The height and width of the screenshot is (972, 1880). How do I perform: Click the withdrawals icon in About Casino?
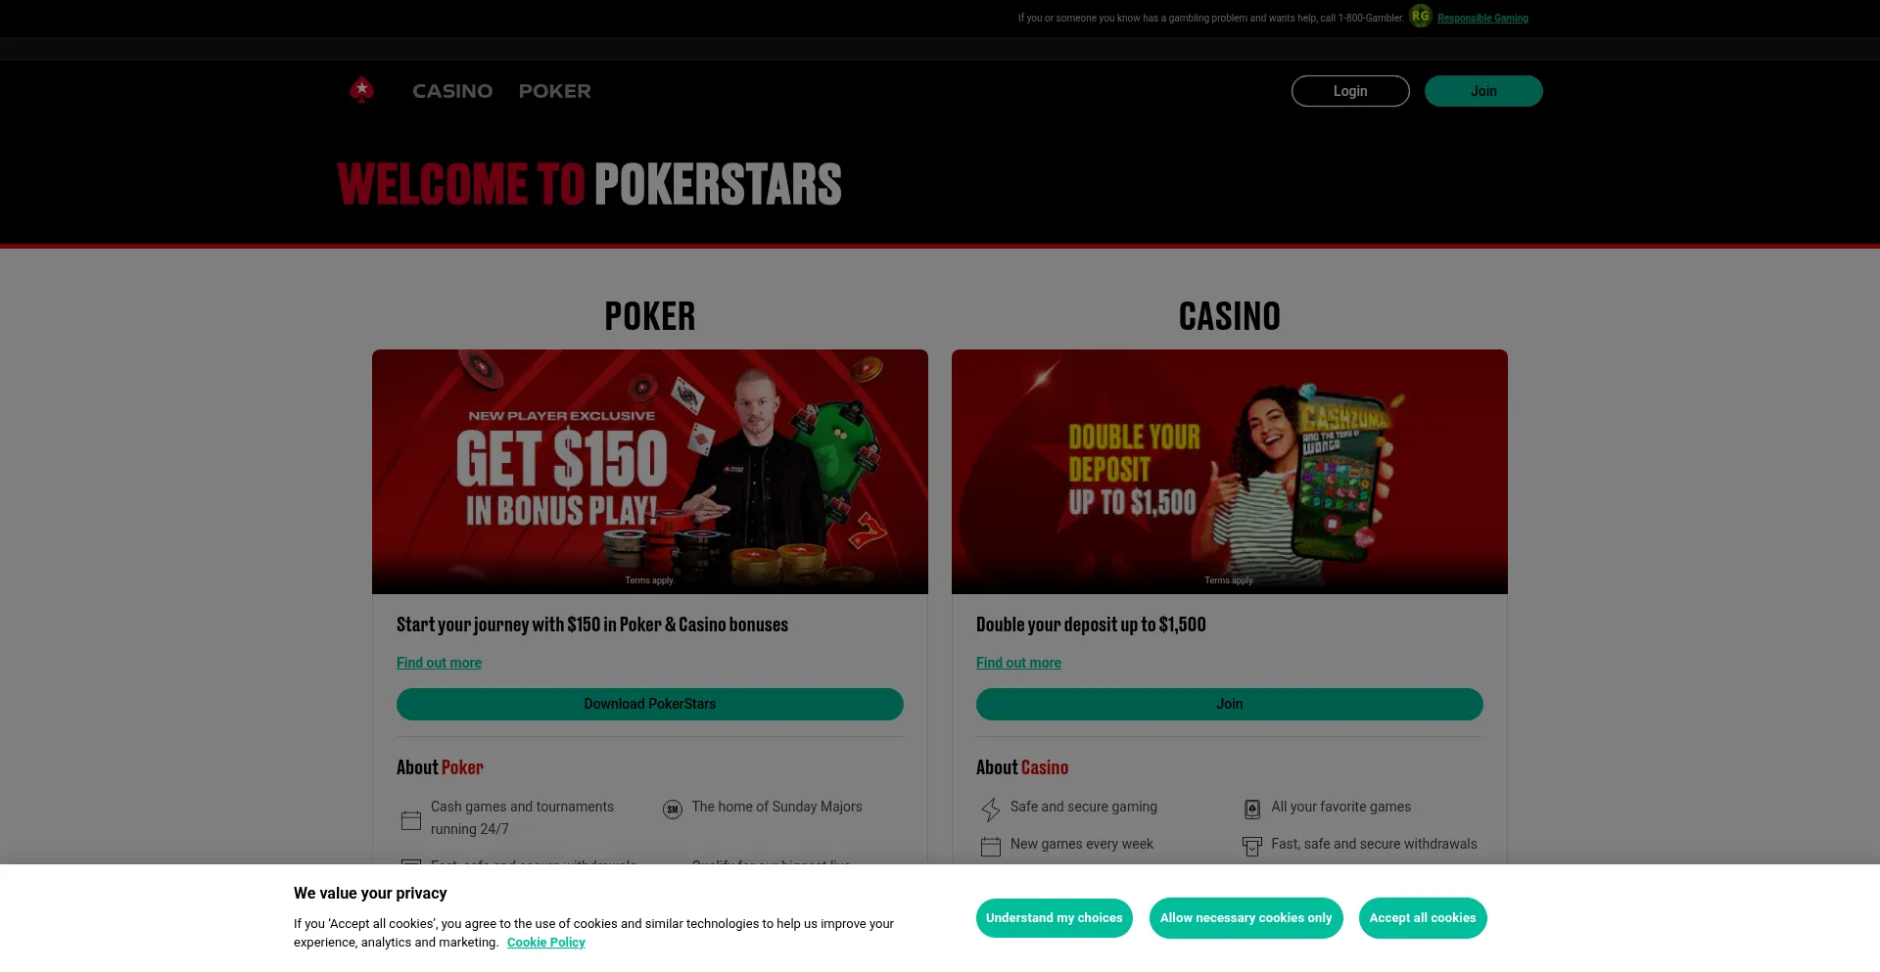(x=1252, y=847)
